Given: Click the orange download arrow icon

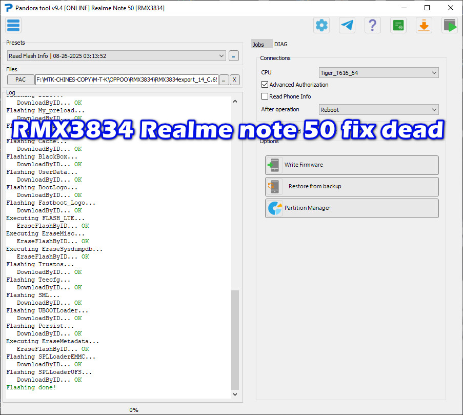Looking at the screenshot, I should [x=424, y=25].
